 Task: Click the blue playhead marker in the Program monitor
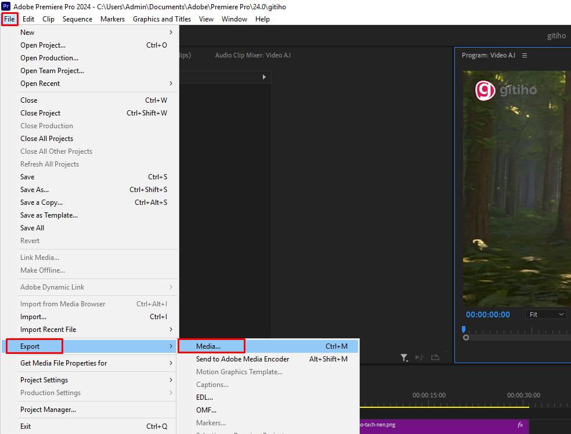(x=463, y=328)
